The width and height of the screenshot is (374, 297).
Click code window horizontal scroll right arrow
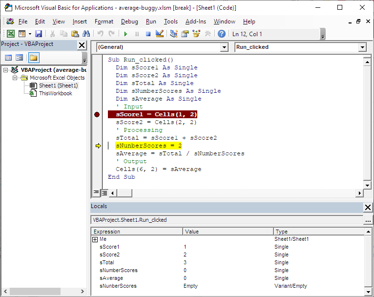pyautogui.click(x=359, y=193)
